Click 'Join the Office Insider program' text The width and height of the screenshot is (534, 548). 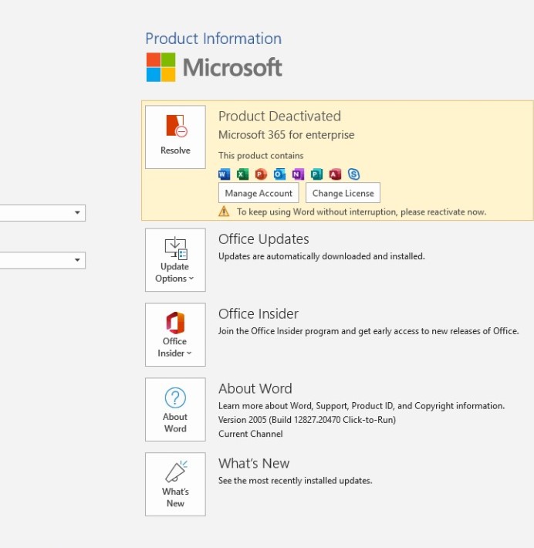click(x=368, y=331)
